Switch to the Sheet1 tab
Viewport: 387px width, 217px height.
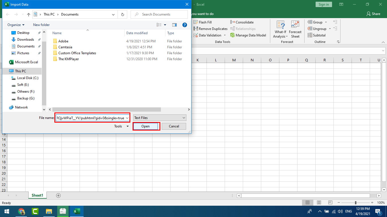tap(37, 196)
